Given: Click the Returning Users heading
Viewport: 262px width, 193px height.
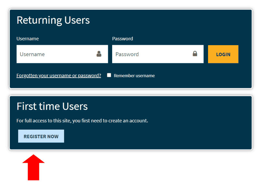Looking at the screenshot, I should pyautogui.click(x=53, y=20).
